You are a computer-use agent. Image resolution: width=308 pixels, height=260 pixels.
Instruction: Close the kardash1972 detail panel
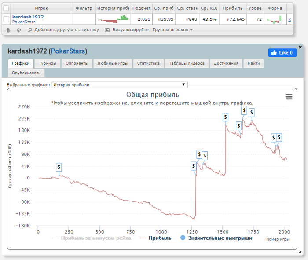(x=300, y=47)
